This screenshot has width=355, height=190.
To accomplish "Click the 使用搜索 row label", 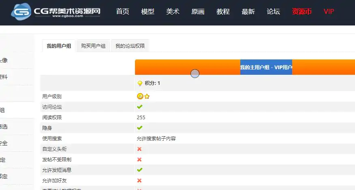I will (52, 139).
